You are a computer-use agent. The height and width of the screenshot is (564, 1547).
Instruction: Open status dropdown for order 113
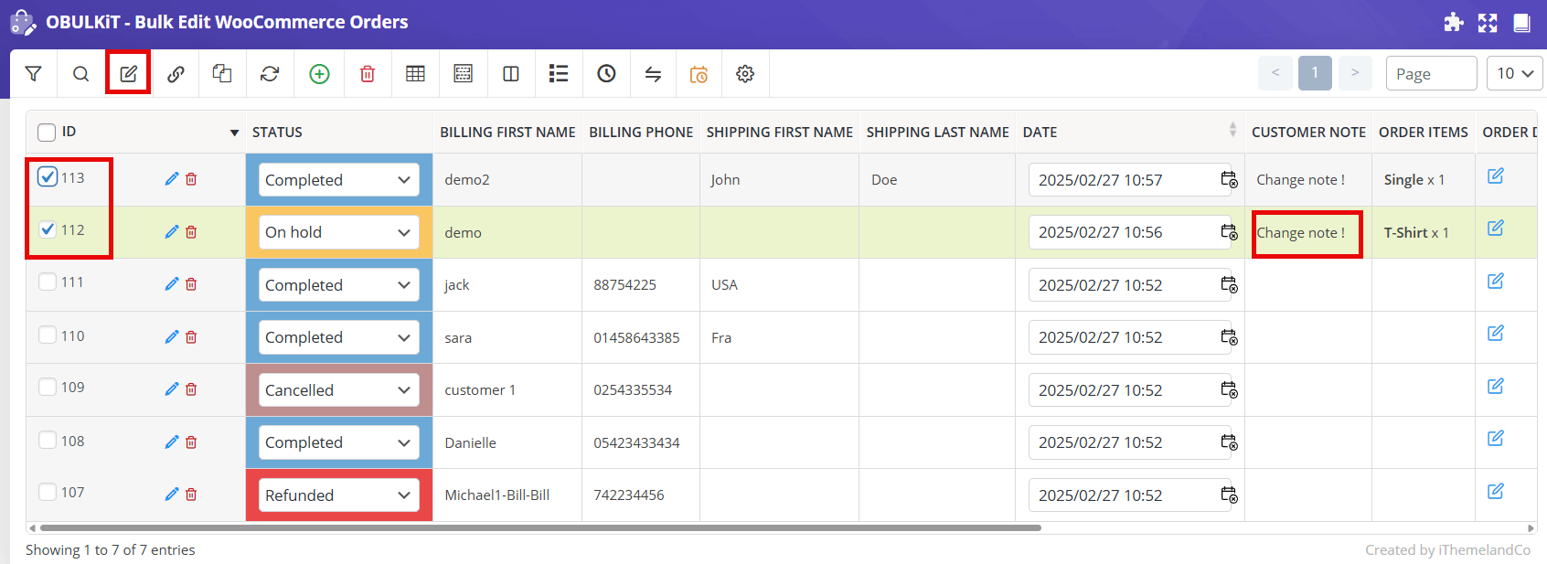(339, 180)
